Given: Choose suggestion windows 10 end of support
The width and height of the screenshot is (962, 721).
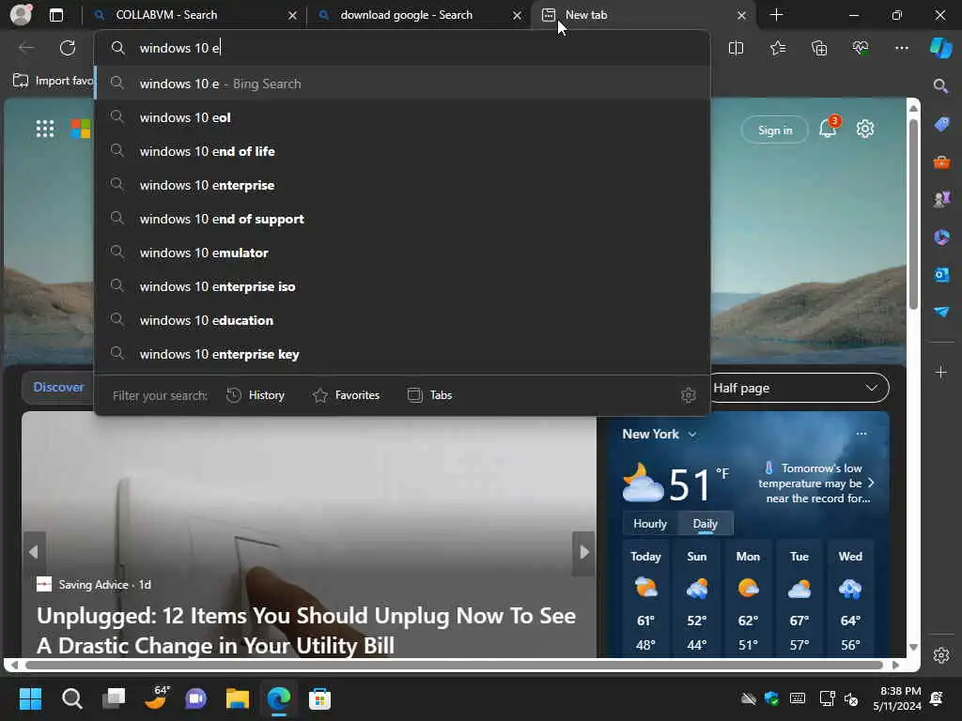Looking at the screenshot, I should click(402, 219).
